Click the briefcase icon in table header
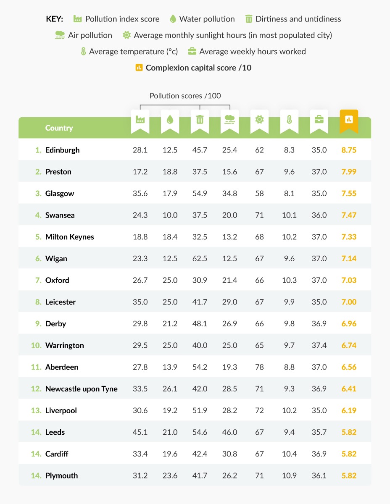390x504 pixels. click(x=319, y=120)
